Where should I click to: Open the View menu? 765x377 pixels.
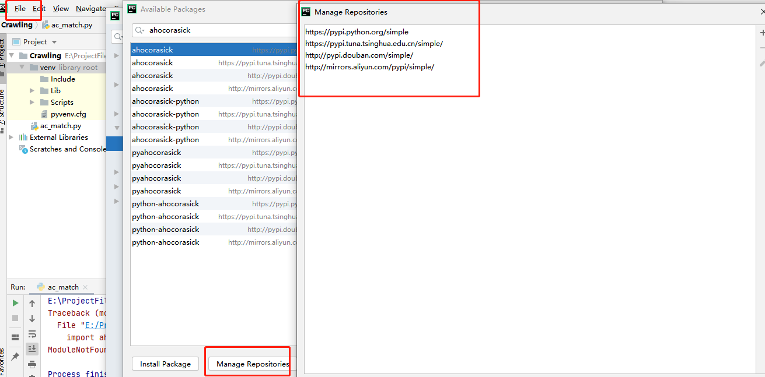[61, 8]
